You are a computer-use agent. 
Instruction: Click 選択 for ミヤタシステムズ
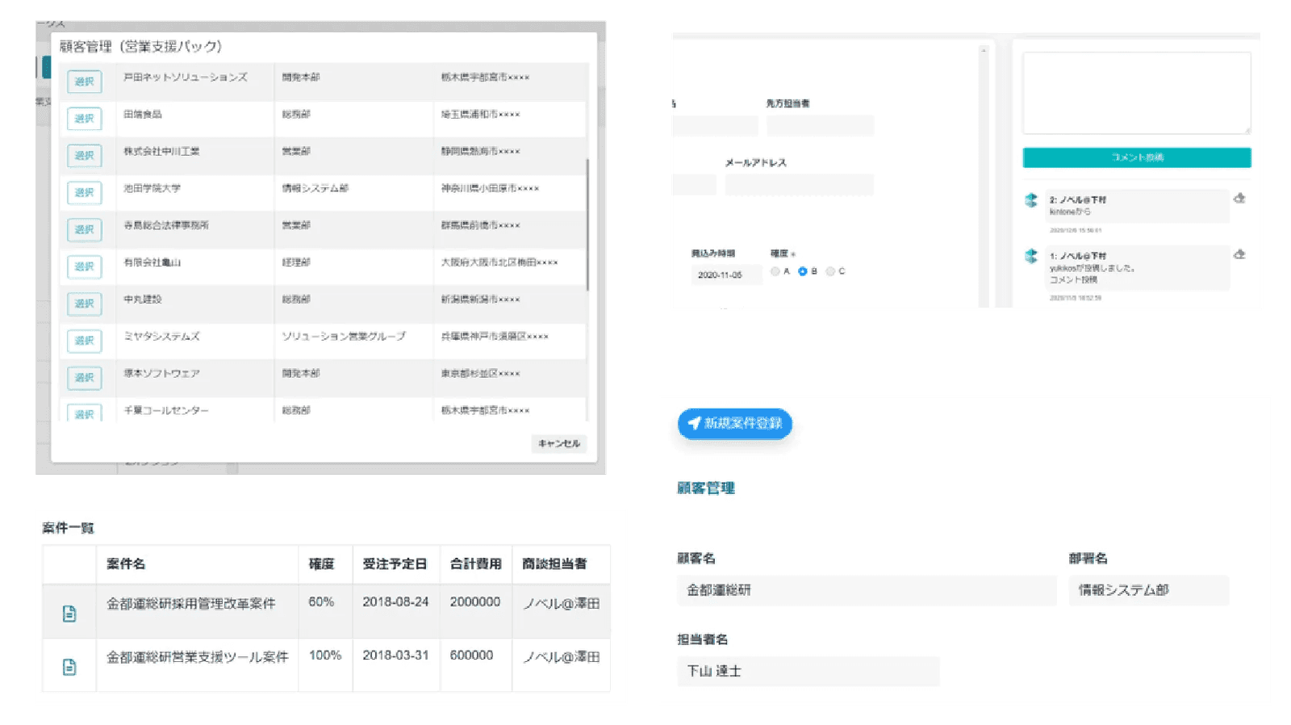click(84, 341)
